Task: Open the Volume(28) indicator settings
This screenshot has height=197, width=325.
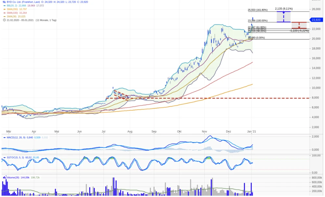Action: pyautogui.click(x=13, y=178)
